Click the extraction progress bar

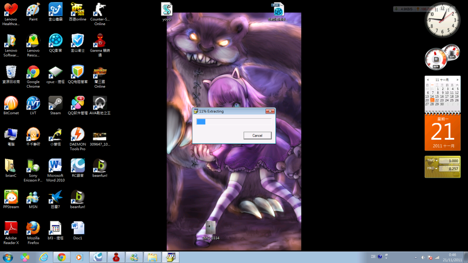(x=234, y=121)
